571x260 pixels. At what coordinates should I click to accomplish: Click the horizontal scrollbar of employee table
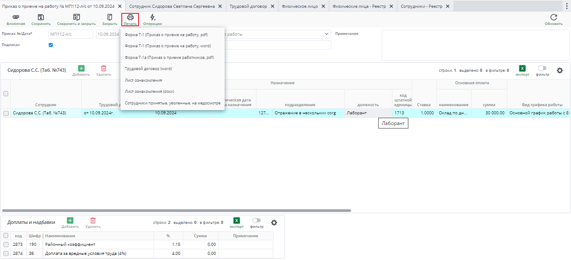tap(176, 211)
